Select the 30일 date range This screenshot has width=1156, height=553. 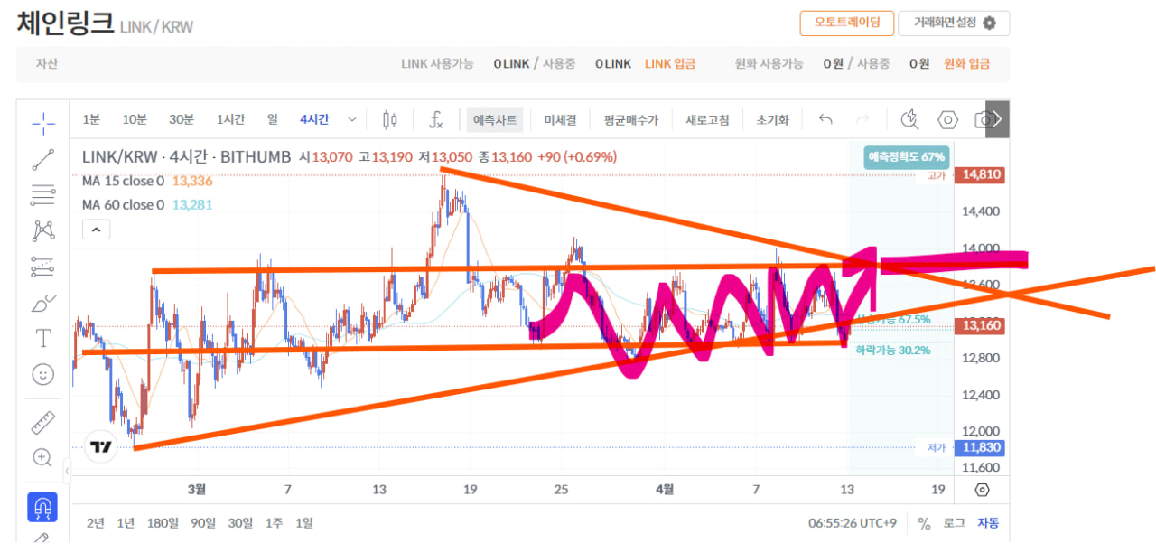click(x=240, y=523)
